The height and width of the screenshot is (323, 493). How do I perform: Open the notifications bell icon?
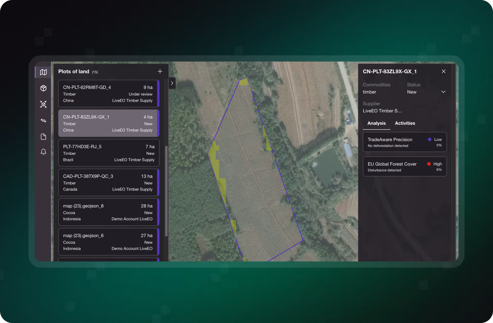pos(43,152)
